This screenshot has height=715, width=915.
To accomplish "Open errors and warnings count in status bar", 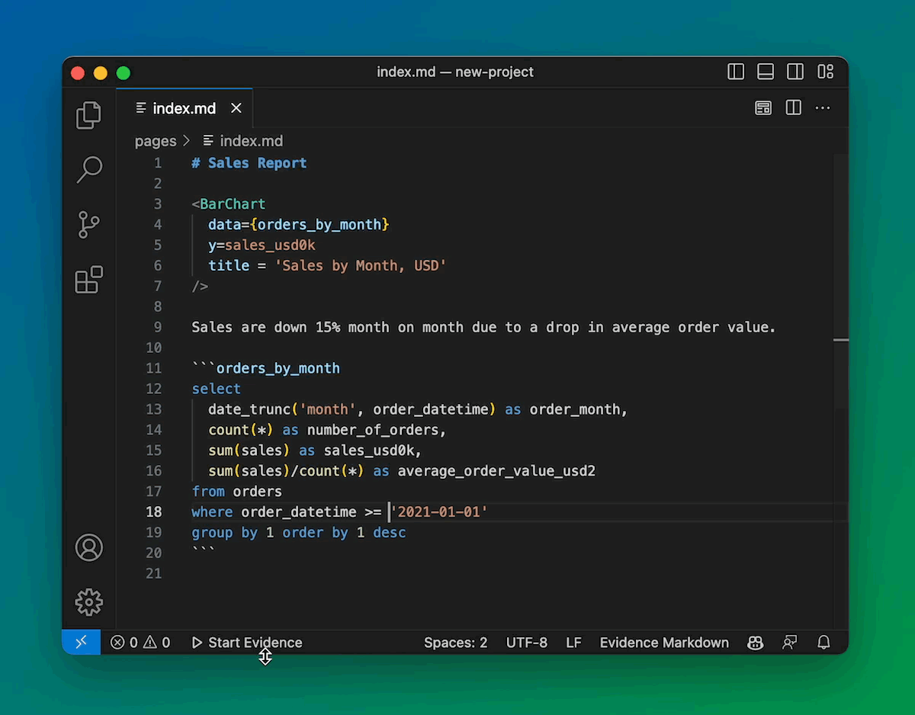I will (140, 643).
